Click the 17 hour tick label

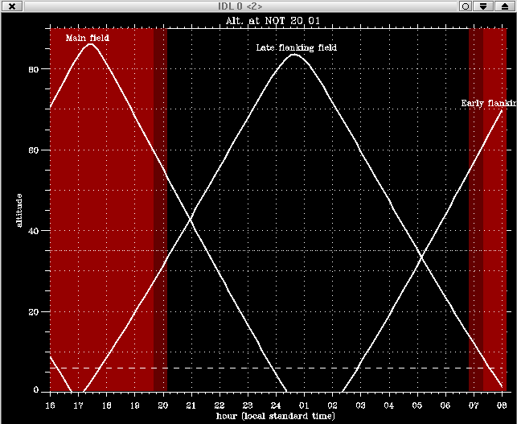(78, 405)
